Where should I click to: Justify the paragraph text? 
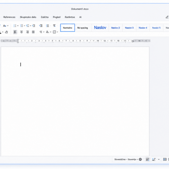click(33, 32)
